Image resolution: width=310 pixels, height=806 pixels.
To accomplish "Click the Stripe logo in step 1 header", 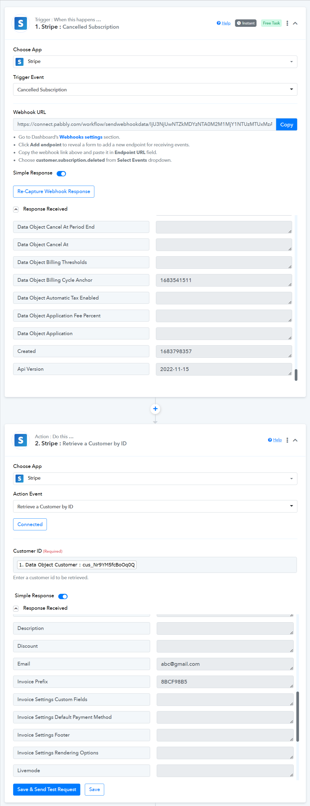I will click(x=21, y=23).
